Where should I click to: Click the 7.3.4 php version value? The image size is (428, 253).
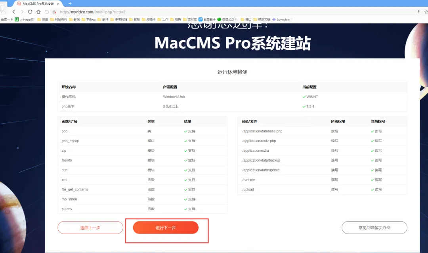point(310,106)
